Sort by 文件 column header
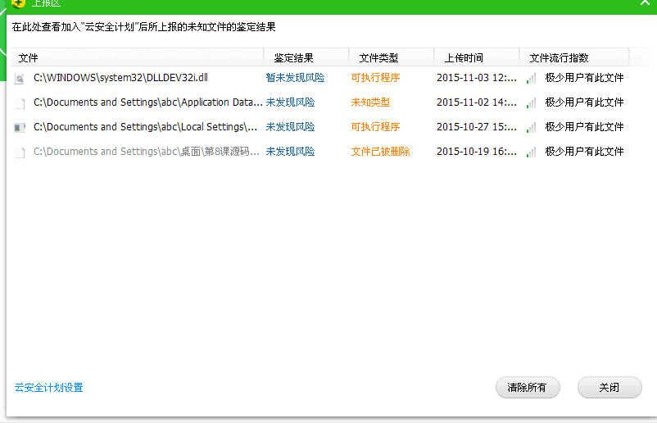The width and height of the screenshot is (657, 423). (x=137, y=58)
